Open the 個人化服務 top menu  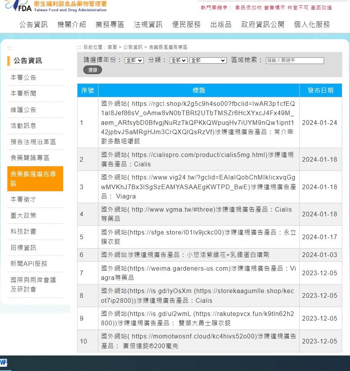(312, 24)
